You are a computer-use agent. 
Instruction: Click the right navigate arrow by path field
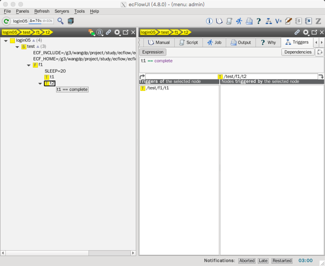tap(321, 76)
